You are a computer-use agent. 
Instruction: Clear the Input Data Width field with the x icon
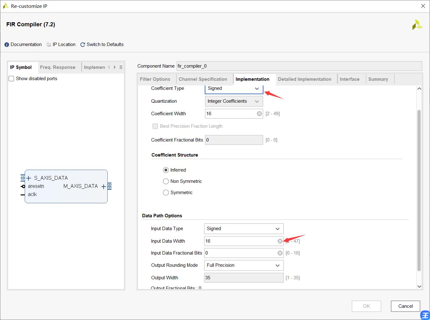pyautogui.click(x=280, y=241)
